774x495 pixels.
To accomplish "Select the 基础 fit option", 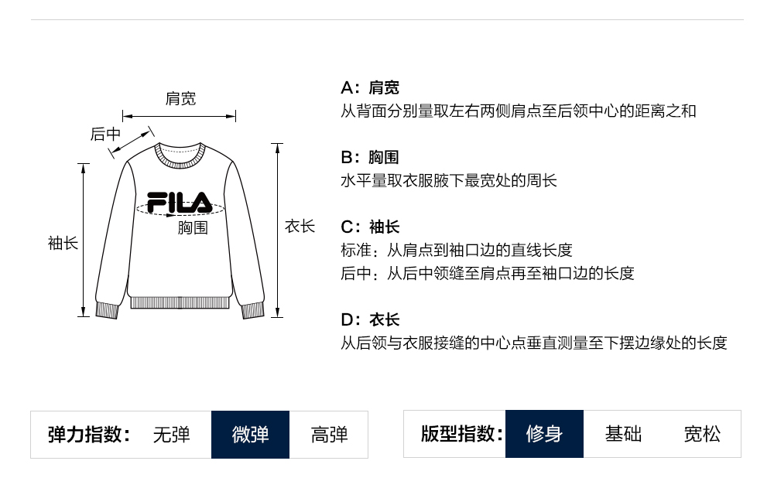I will [623, 434].
